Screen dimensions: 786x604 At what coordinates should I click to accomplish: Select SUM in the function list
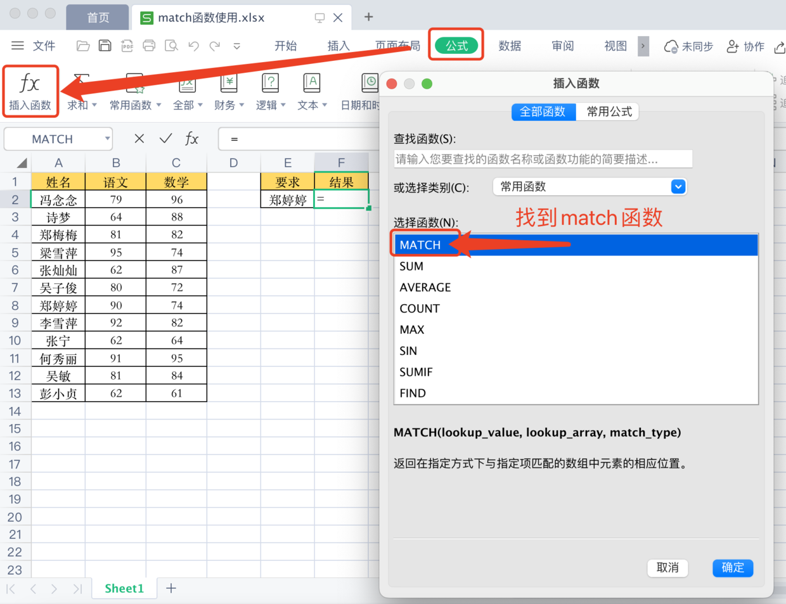(x=576, y=266)
